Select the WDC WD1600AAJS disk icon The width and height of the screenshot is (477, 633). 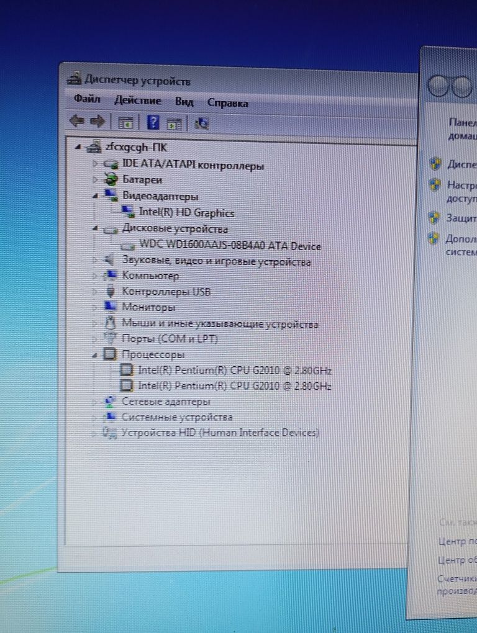pos(127,246)
